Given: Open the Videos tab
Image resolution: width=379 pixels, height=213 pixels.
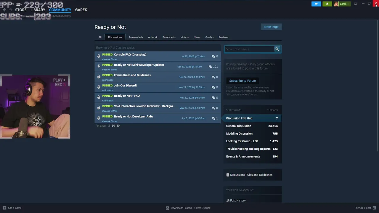Looking at the screenshot, I should [184, 37].
